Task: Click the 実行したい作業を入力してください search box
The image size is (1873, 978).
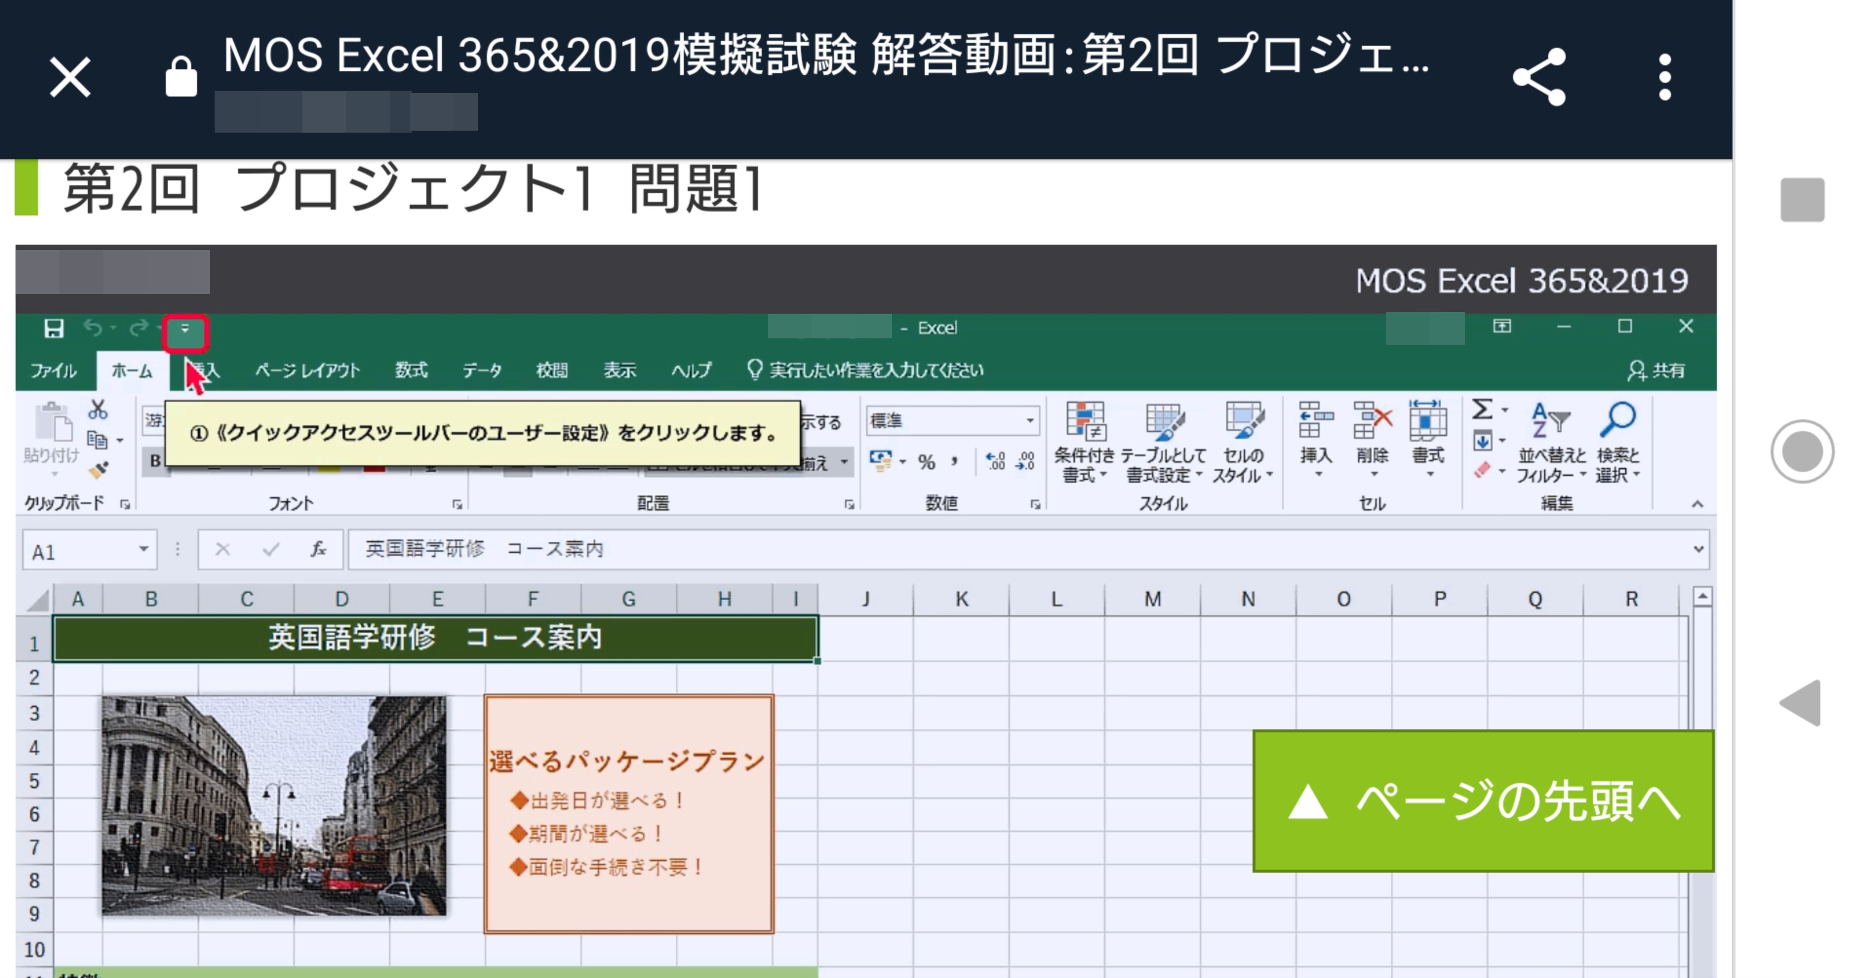Action: click(x=865, y=371)
